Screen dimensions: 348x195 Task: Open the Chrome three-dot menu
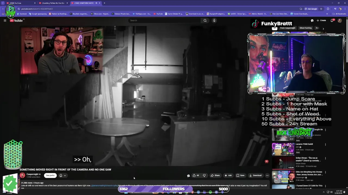point(345,9)
